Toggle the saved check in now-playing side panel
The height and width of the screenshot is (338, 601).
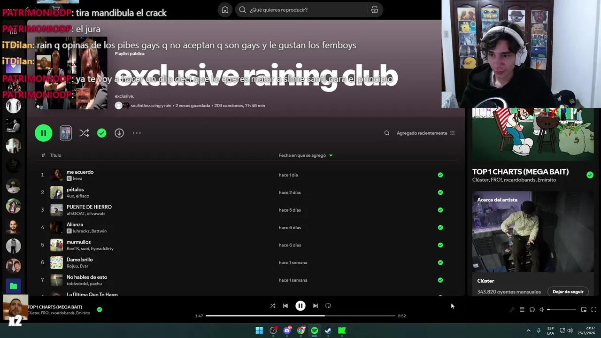click(590, 175)
